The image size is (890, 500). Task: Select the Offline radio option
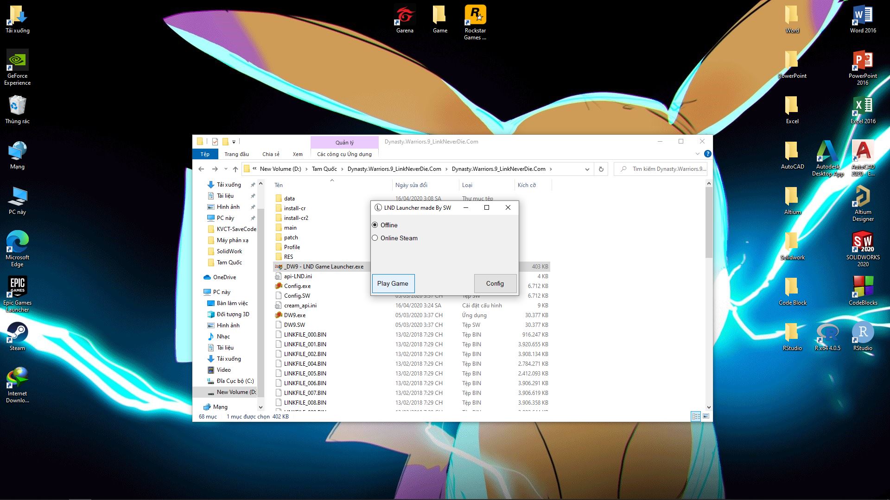[x=375, y=225]
